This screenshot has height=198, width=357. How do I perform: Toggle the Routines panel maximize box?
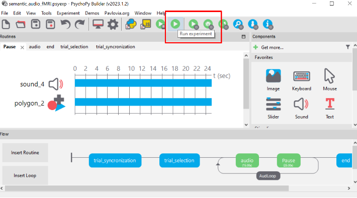tap(243, 37)
